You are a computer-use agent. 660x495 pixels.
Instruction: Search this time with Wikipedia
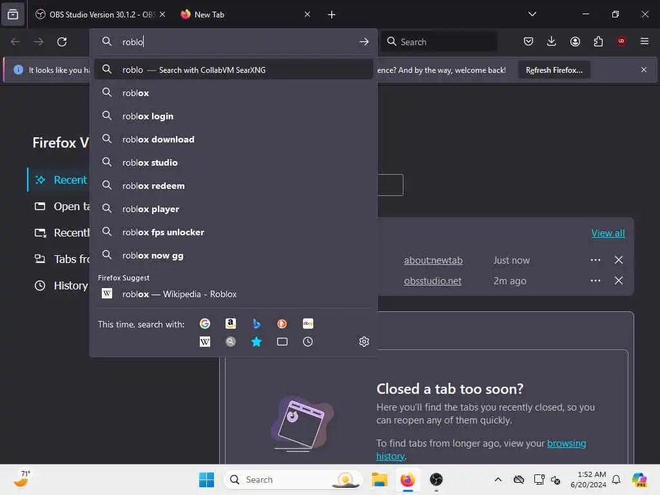(205, 342)
